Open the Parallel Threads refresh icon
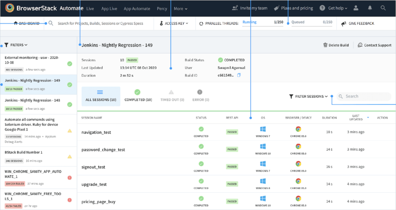This screenshot has height=210, width=396. (x=201, y=23)
